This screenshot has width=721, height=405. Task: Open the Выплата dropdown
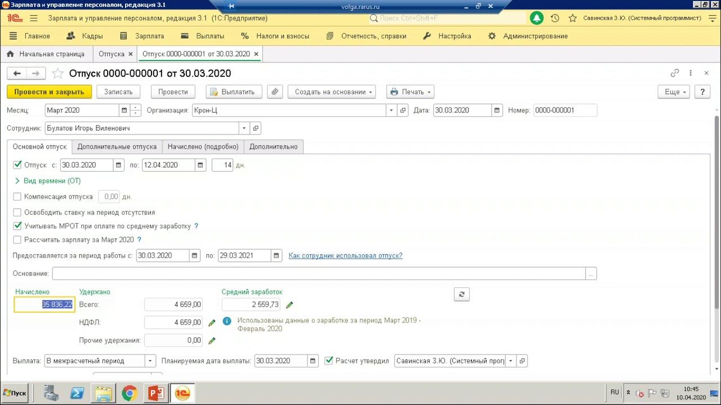(x=150, y=361)
